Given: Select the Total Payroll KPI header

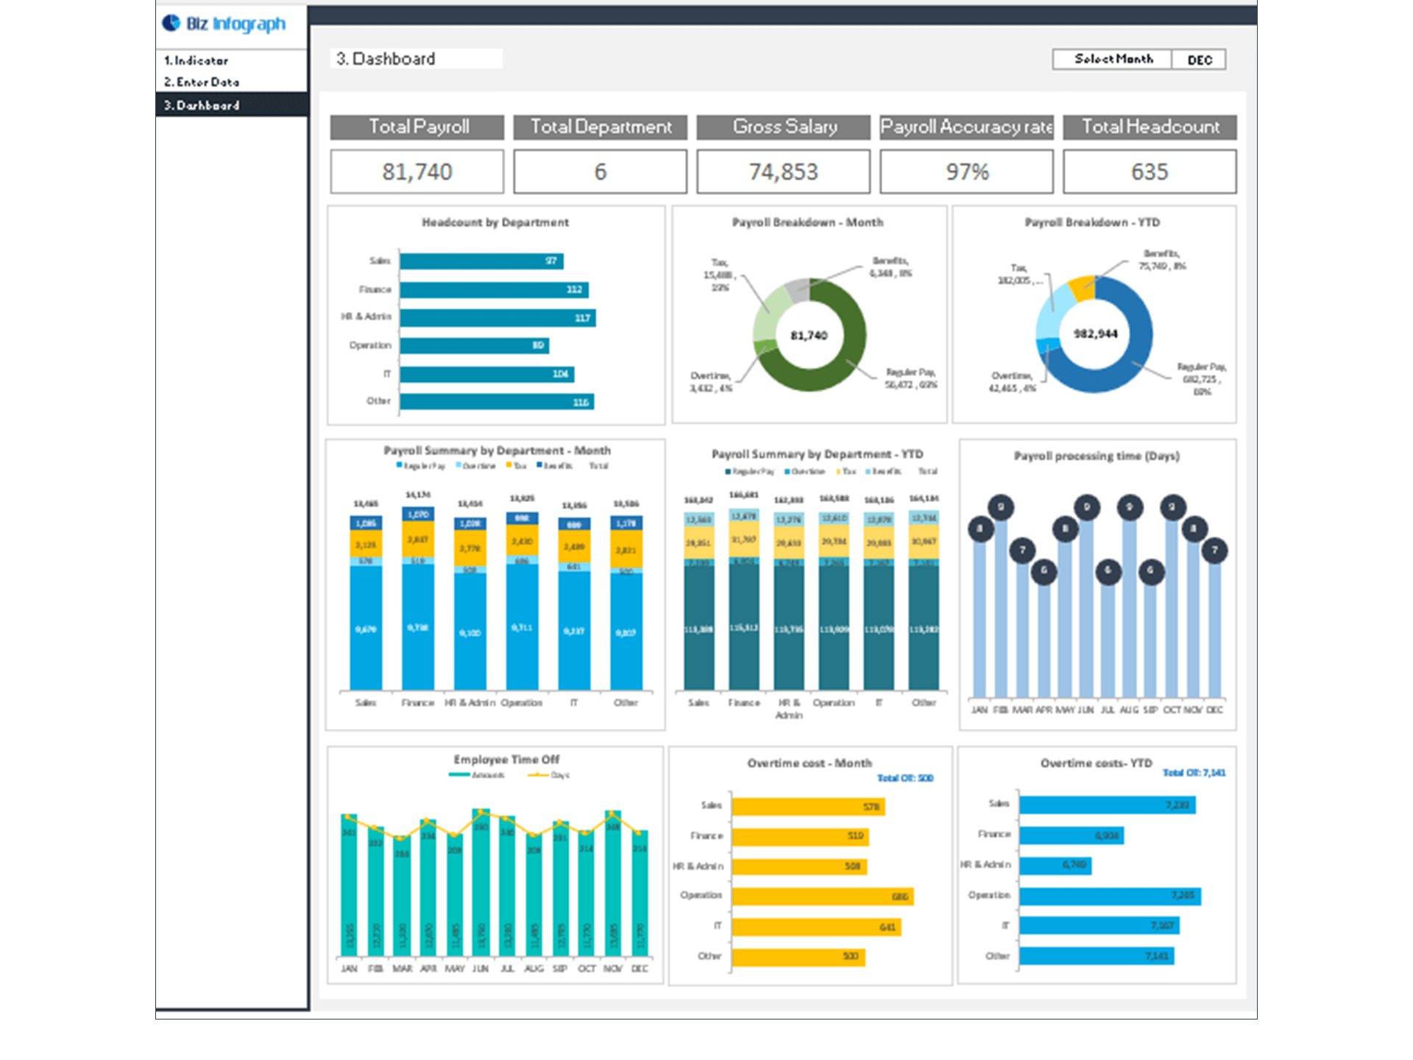Looking at the screenshot, I should [417, 127].
